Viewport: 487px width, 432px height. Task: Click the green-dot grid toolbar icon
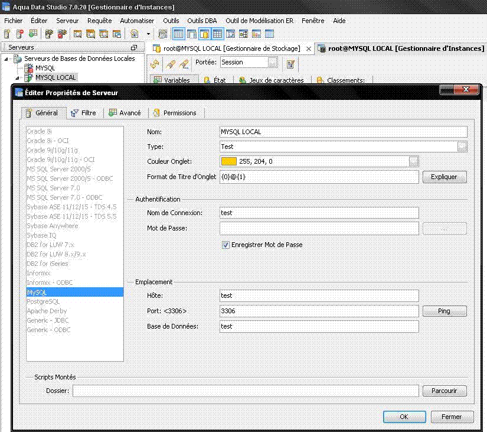[33, 34]
